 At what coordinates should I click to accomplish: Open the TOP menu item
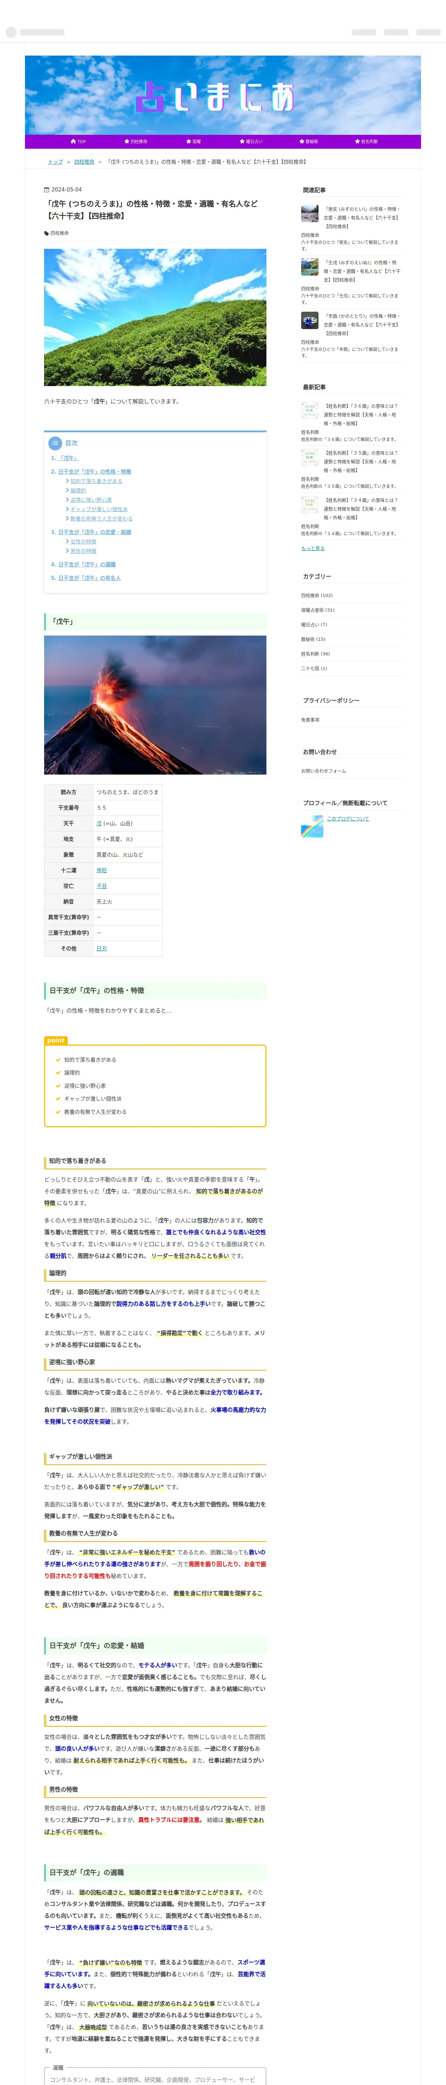tap(79, 142)
